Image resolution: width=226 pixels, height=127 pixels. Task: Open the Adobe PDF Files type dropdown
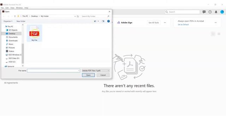coord(96,71)
